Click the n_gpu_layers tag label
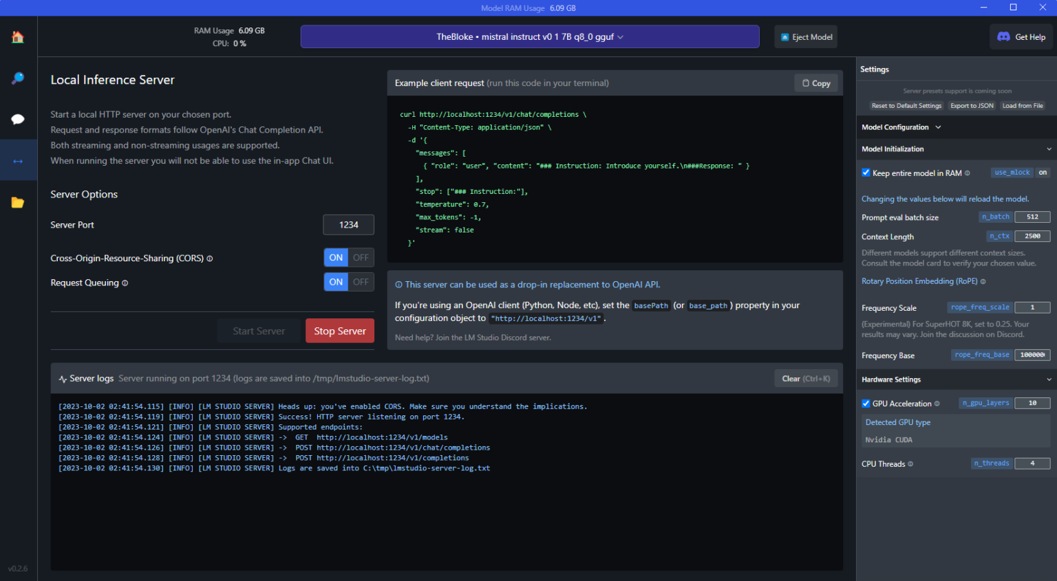The image size is (1057, 581). pos(986,403)
